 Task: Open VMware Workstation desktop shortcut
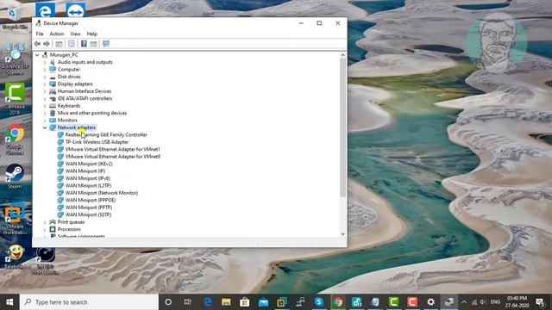tap(15, 220)
